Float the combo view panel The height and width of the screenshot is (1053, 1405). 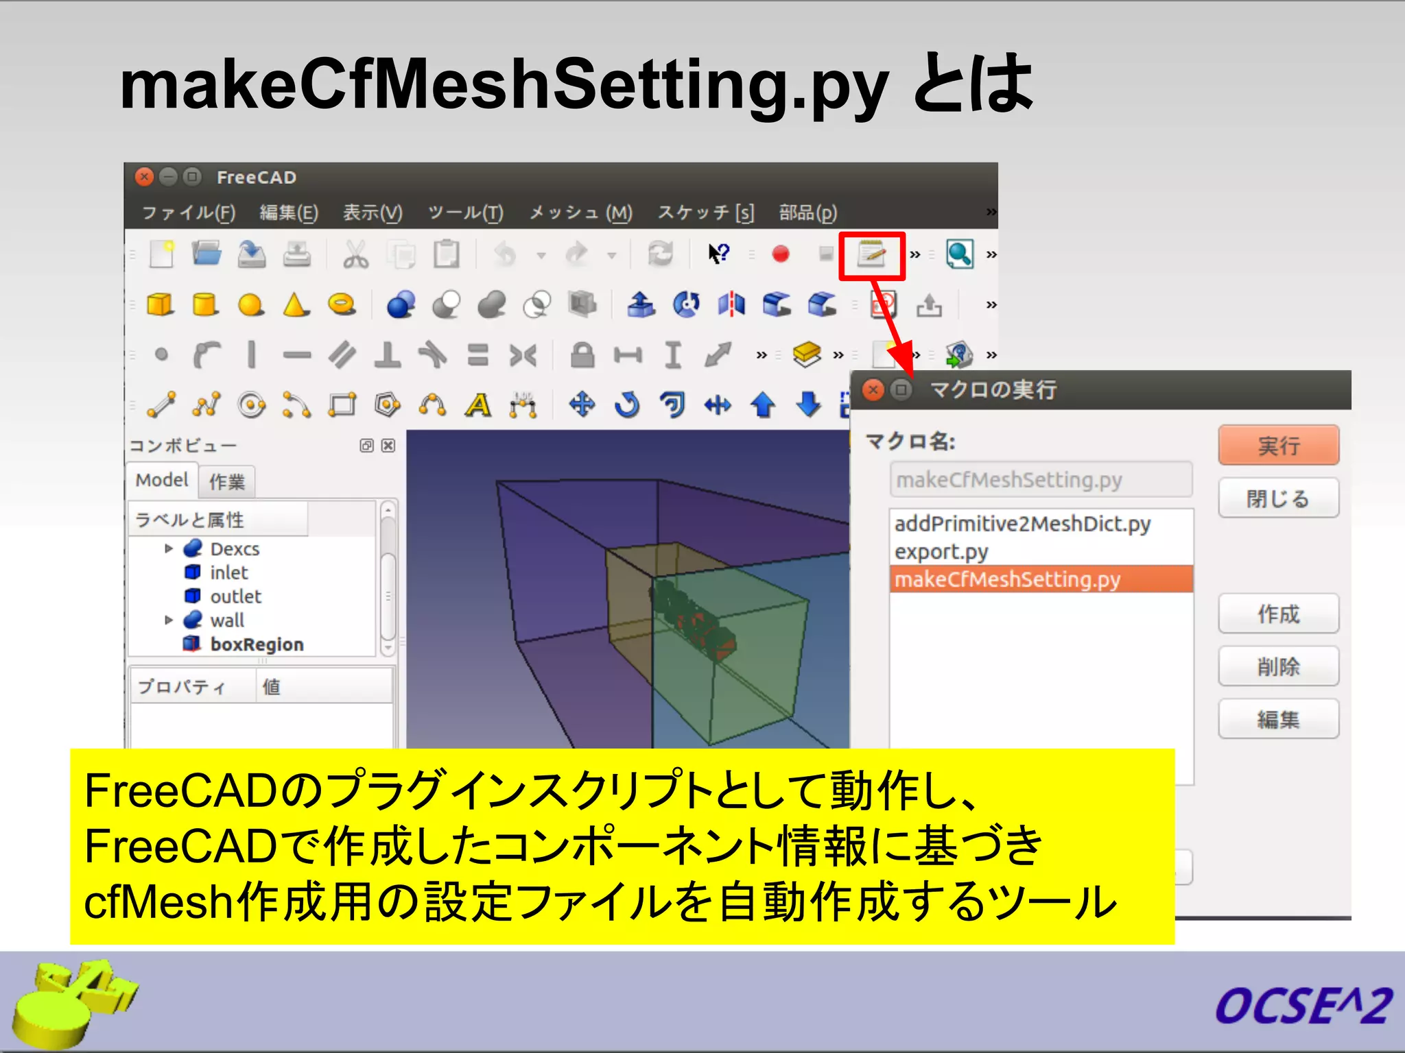pos(366,446)
